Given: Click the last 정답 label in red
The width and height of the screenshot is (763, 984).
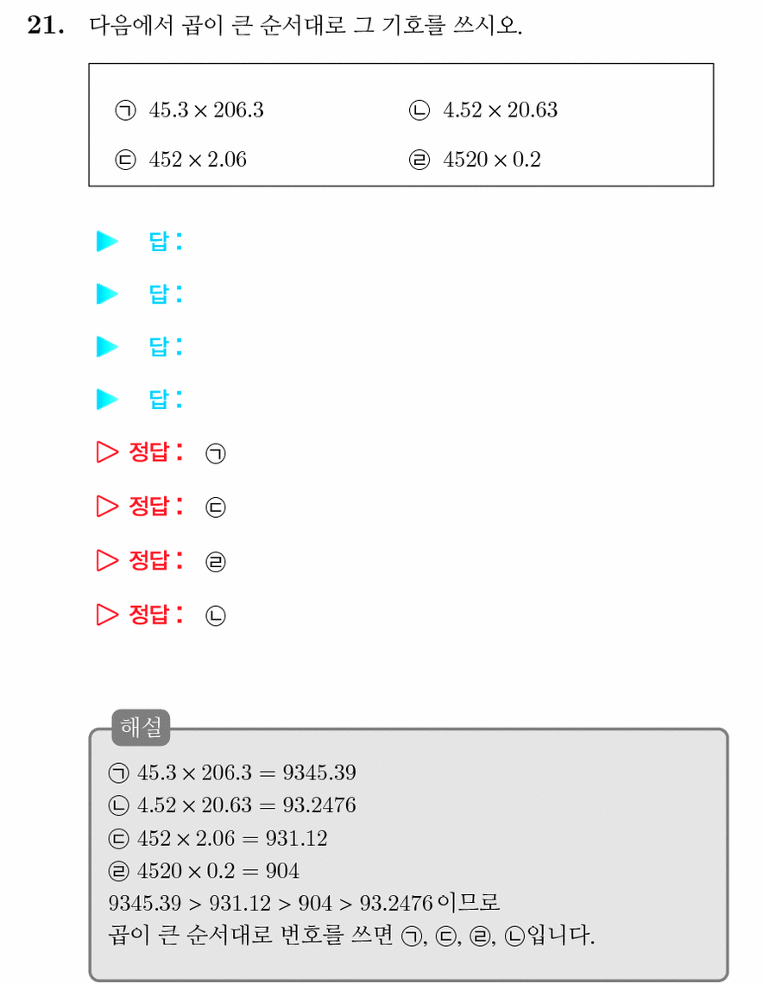Looking at the screenshot, I should pos(156,615).
